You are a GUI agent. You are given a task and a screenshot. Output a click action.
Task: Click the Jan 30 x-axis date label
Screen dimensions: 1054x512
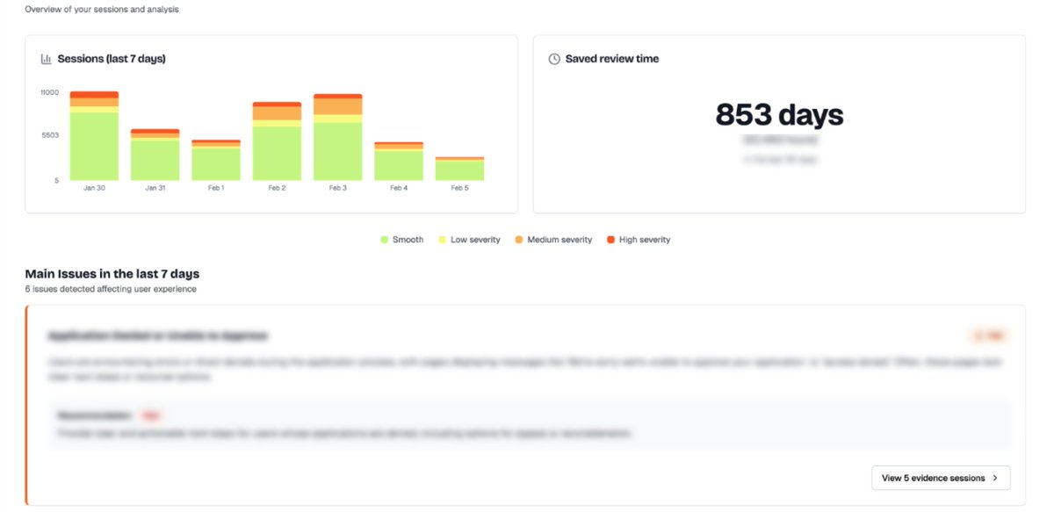coord(94,188)
